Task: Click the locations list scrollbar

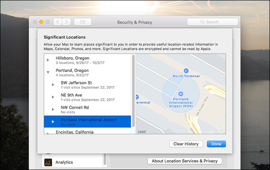Action: click(x=133, y=91)
